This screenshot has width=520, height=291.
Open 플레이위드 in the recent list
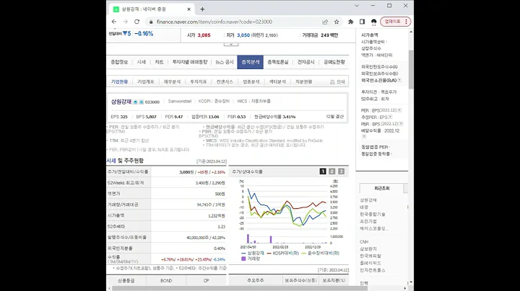(370, 263)
